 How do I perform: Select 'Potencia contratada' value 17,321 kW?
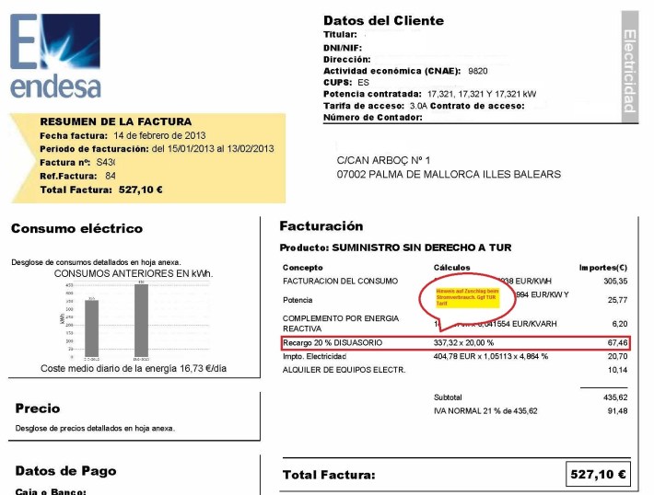coord(482,94)
